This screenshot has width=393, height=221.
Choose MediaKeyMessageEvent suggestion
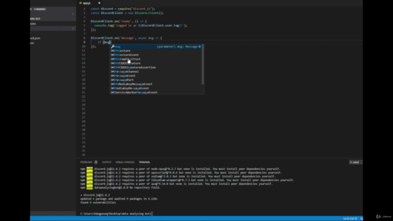tap(156, 88)
